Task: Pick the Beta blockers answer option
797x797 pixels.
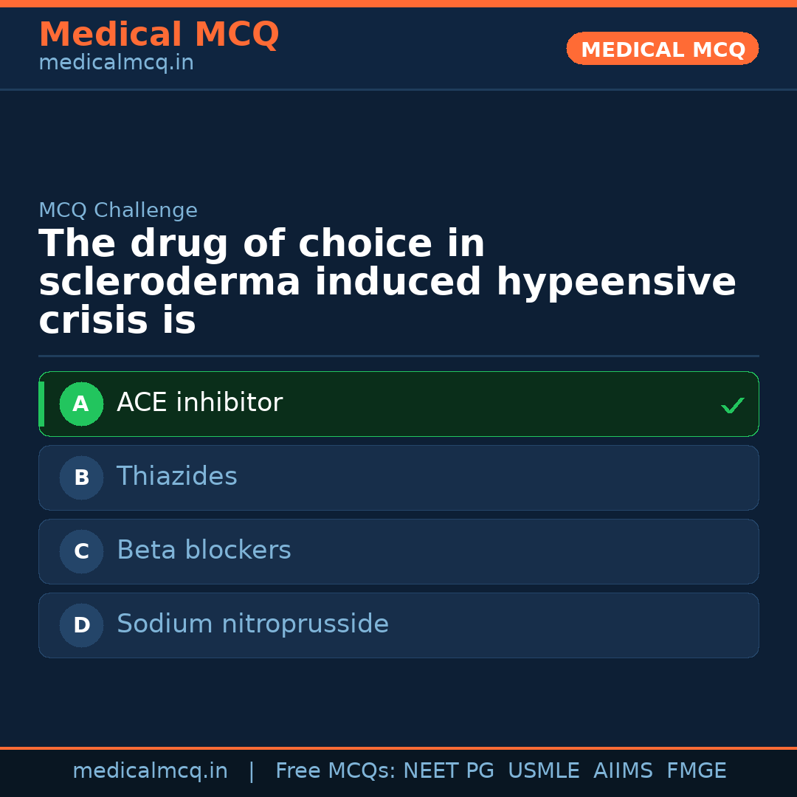Action: [204, 551]
